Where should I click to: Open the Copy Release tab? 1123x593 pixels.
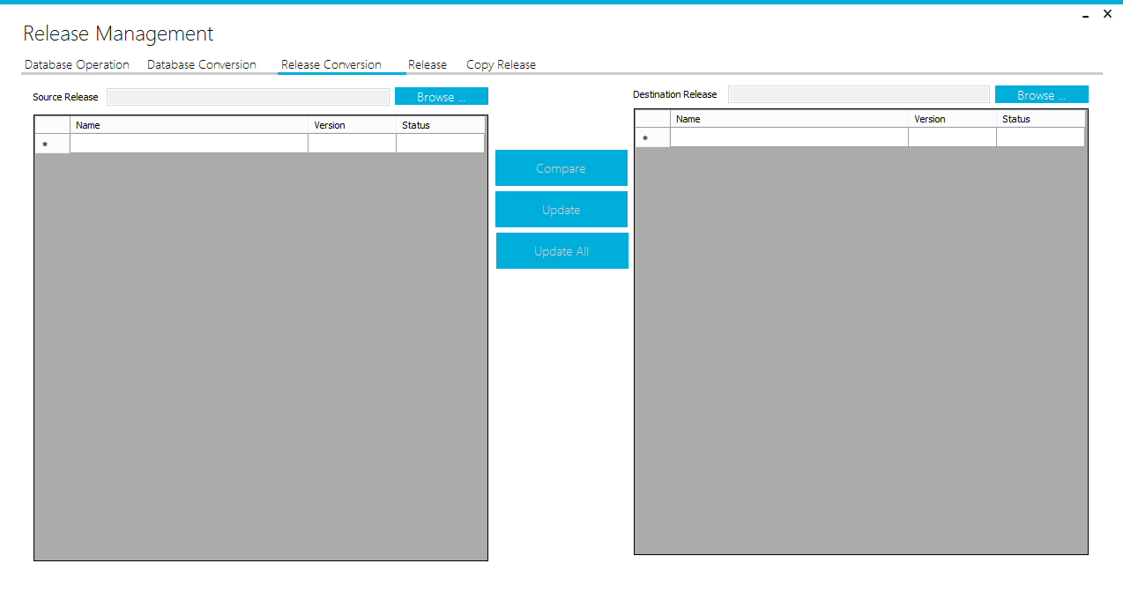(501, 64)
